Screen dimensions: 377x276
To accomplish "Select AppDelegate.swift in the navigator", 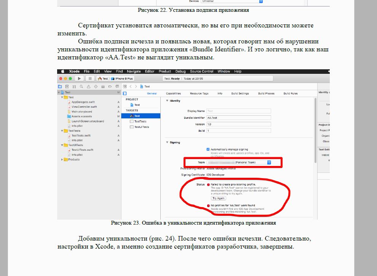I will (x=83, y=102).
